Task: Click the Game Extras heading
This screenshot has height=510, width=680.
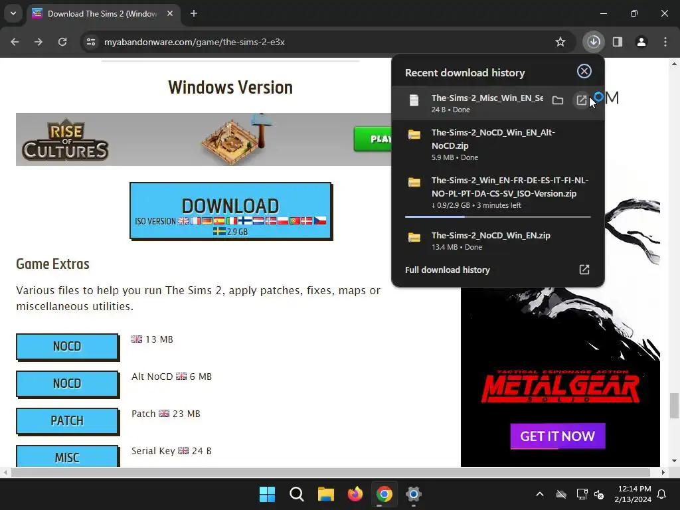Action: [52, 264]
